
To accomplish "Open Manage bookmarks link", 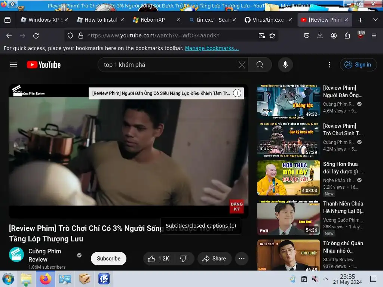I will coord(212,48).
